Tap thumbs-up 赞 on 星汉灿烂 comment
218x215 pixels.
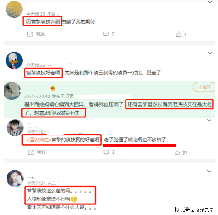click(181, 153)
